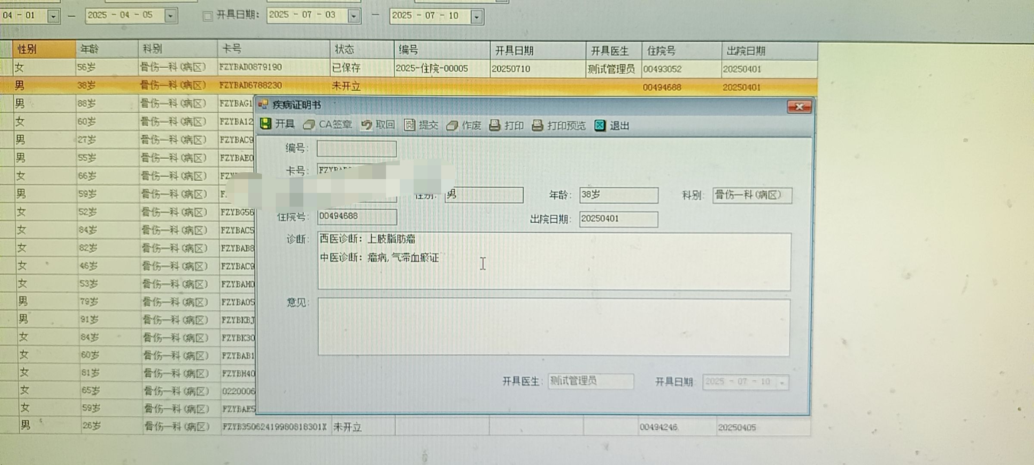Screen dimensions: 1034x465
Task: Expand the 2025-07-10 end date dropdown
Action: click(x=477, y=17)
